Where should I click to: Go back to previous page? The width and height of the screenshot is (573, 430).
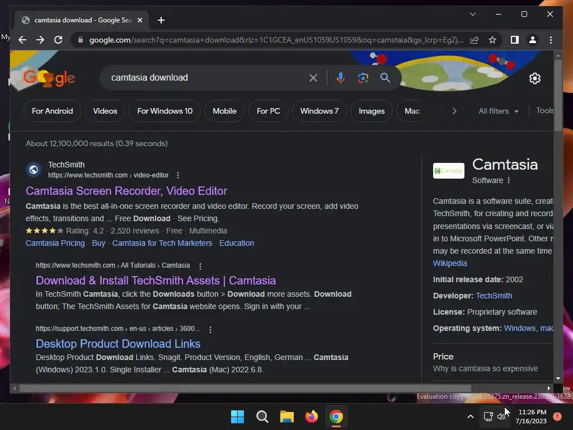22,40
